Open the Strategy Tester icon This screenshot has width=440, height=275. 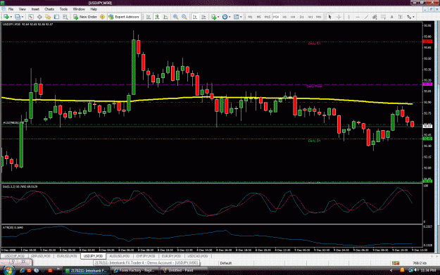[65, 17]
